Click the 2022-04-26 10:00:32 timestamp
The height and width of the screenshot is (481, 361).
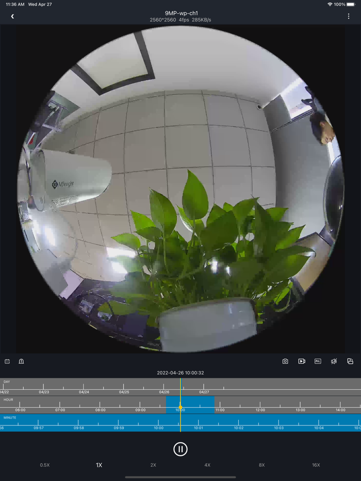[x=180, y=373]
